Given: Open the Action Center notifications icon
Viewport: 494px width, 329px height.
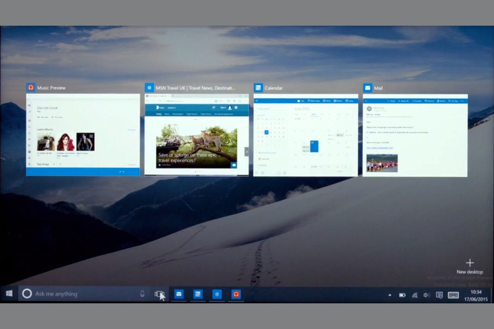Looking at the screenshot, I should click(x=439, y=295).
